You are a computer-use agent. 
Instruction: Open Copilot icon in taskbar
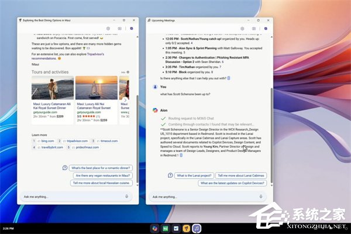click(154, 228)
